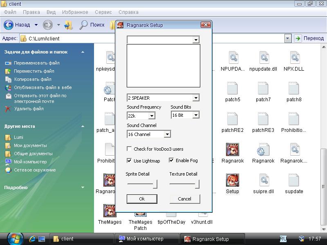Open the Избранное menu
The width and height of the screenshot is (327, 245).
point(75,12)
